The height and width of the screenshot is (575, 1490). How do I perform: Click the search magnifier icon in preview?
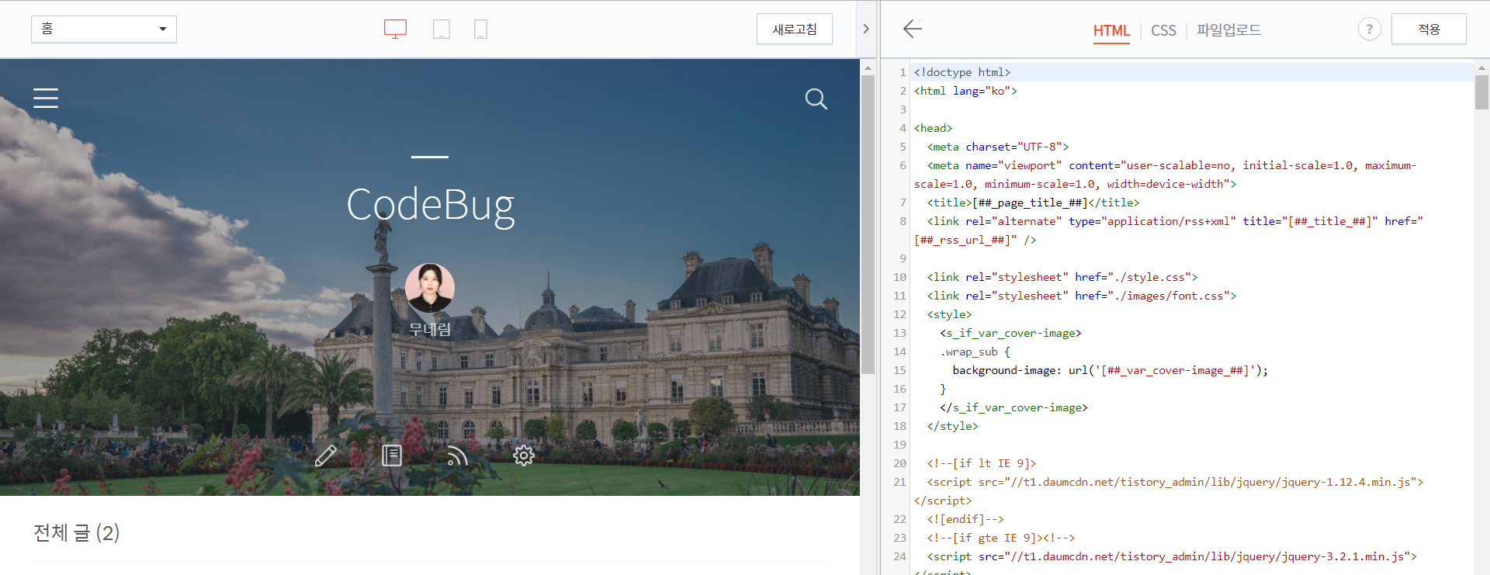[x=816, y=99]
